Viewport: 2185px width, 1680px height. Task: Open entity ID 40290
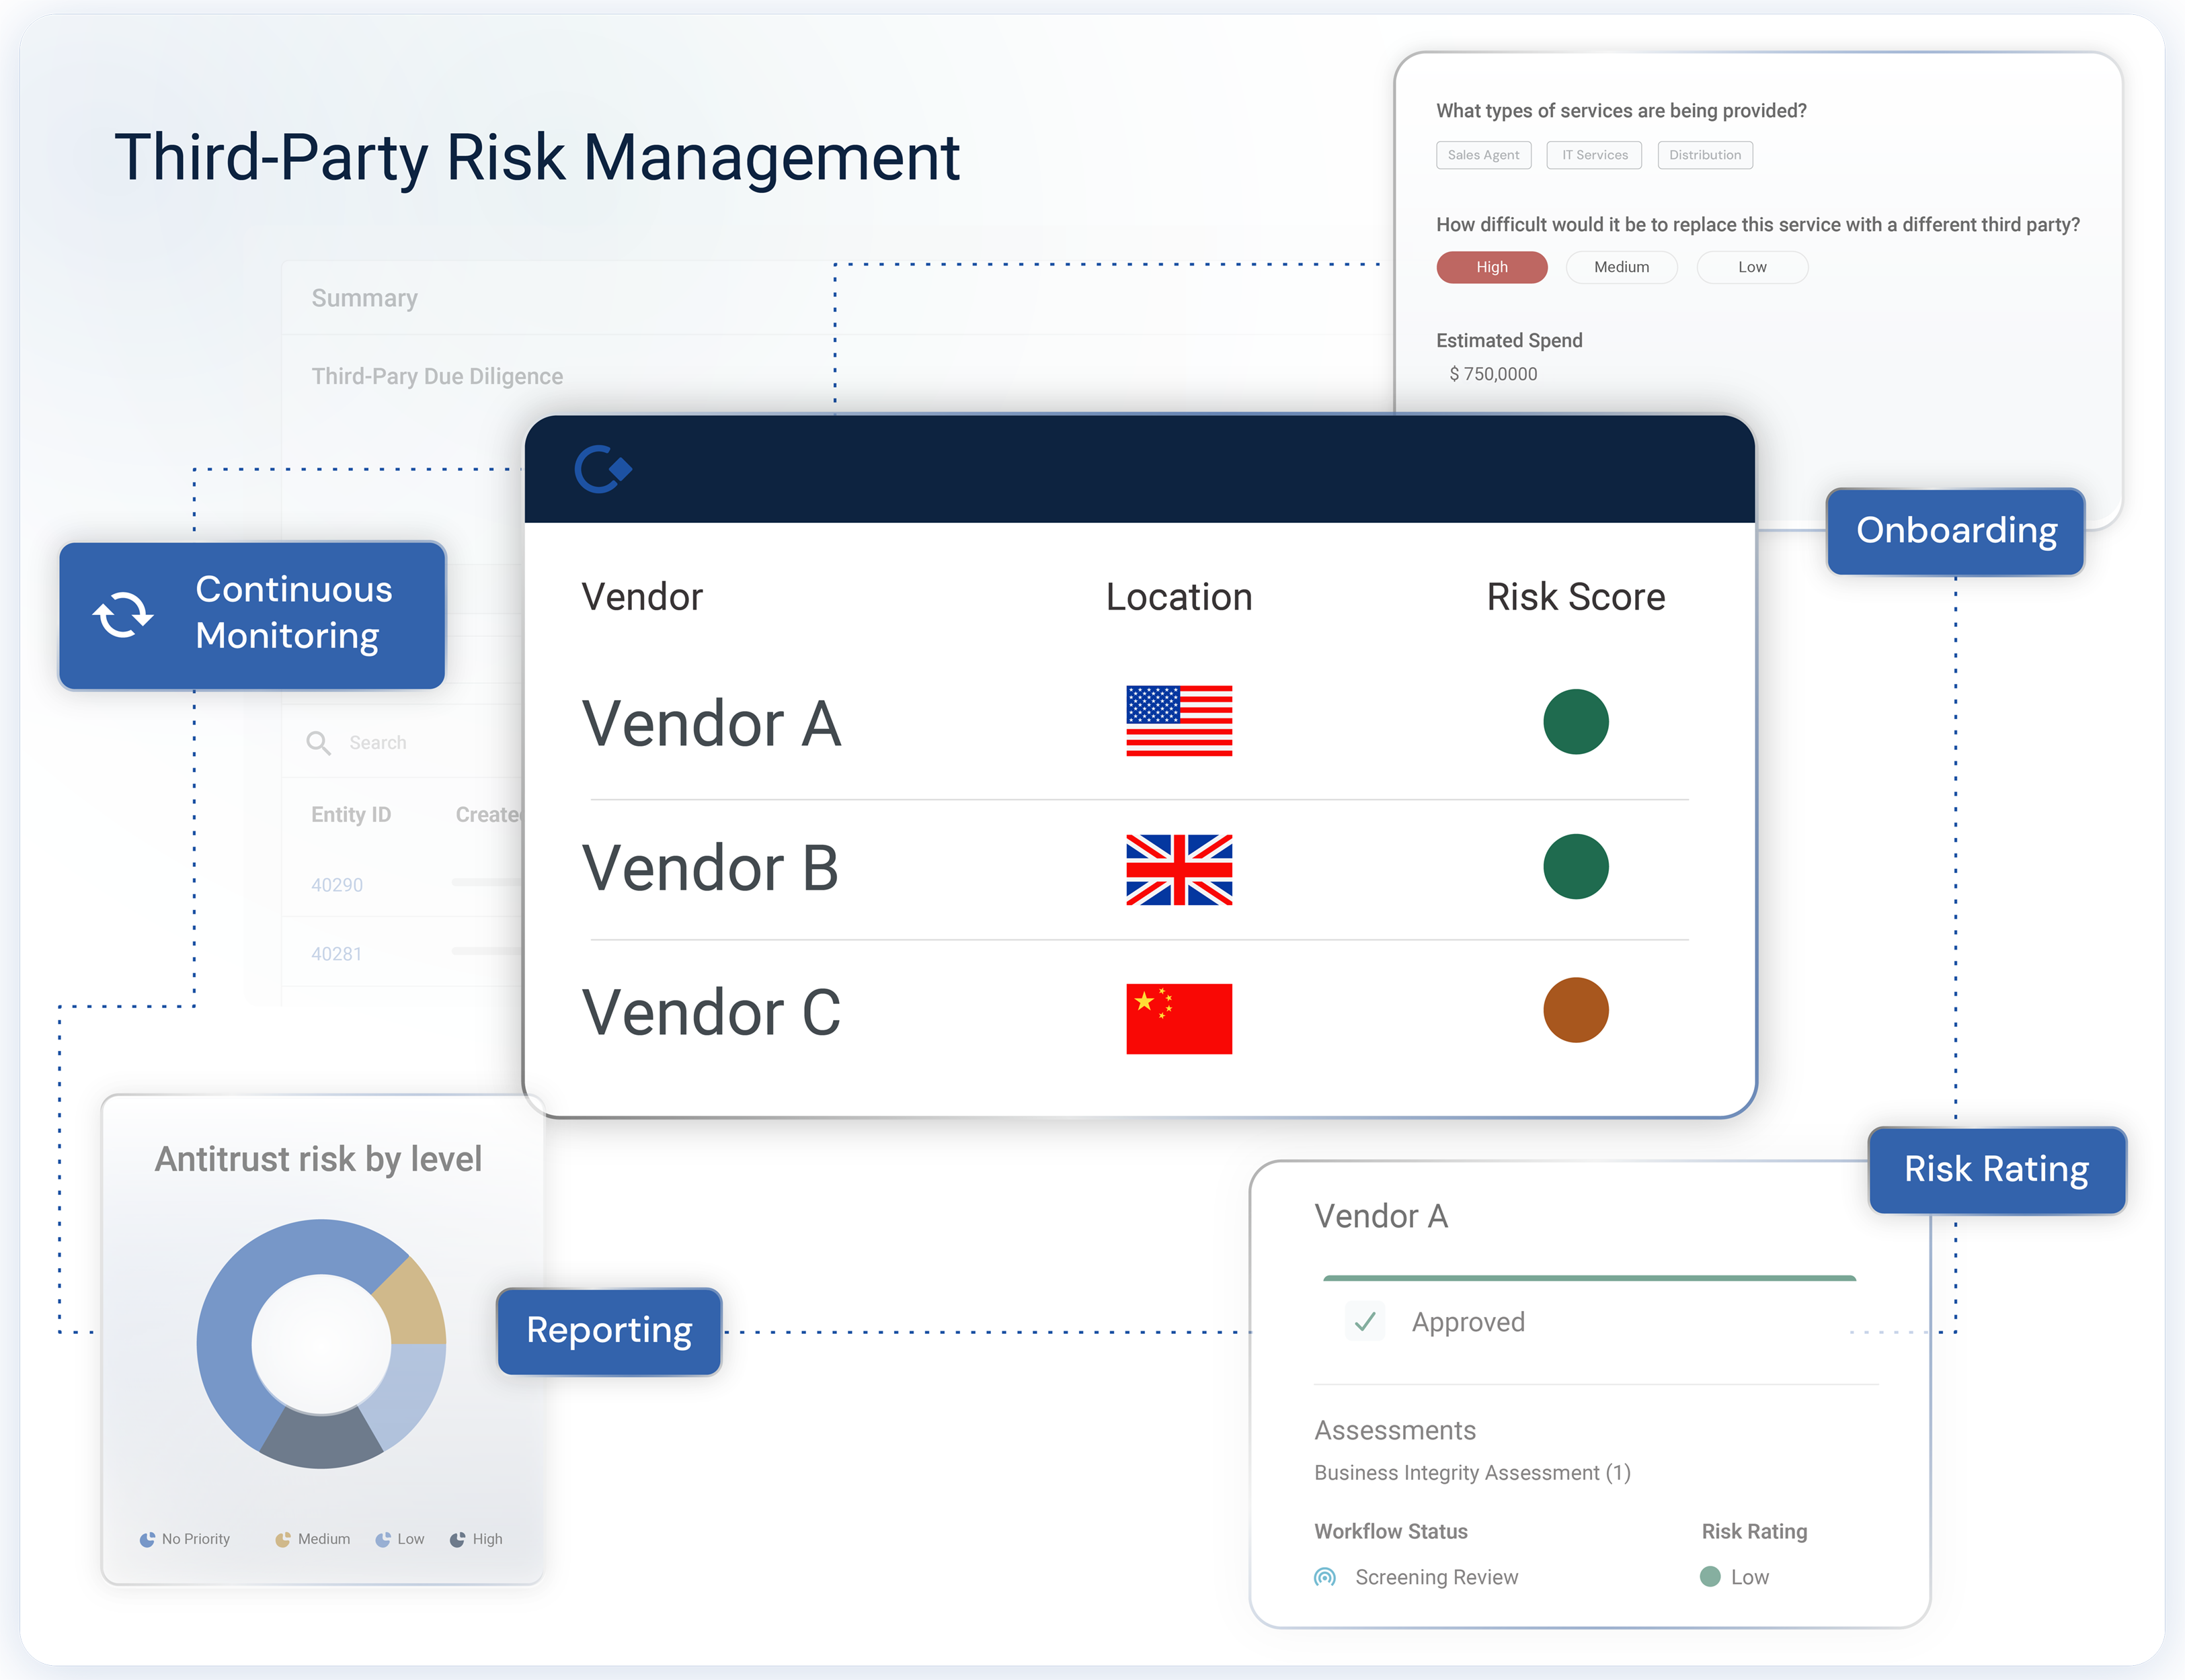tap(337, 885)
